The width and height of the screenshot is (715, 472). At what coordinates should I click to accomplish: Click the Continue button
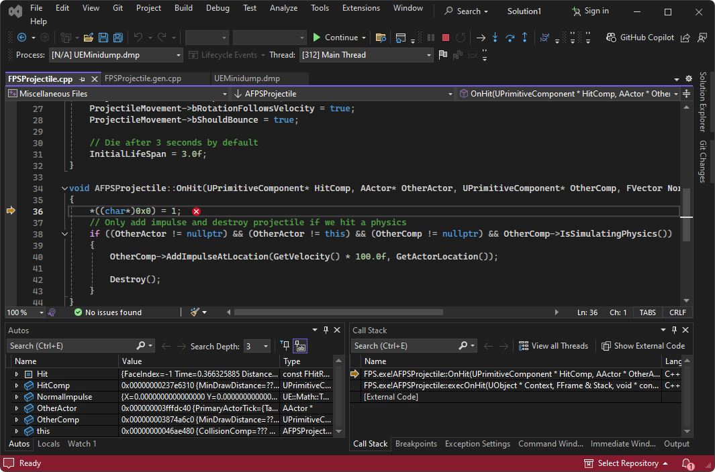click(338, 37)
